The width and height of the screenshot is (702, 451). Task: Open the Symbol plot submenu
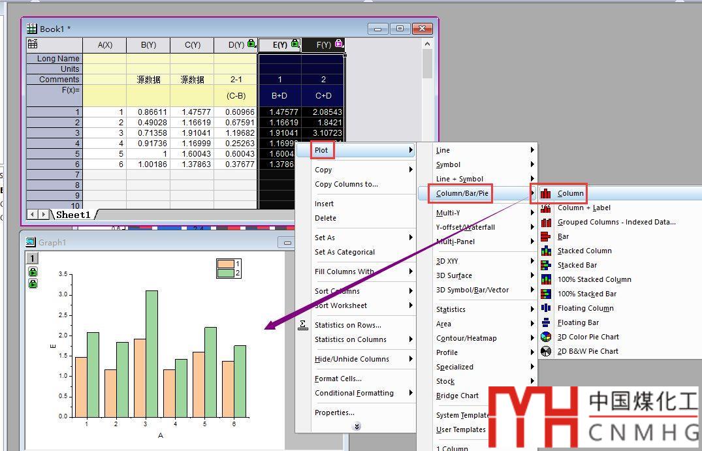[477, 164]
